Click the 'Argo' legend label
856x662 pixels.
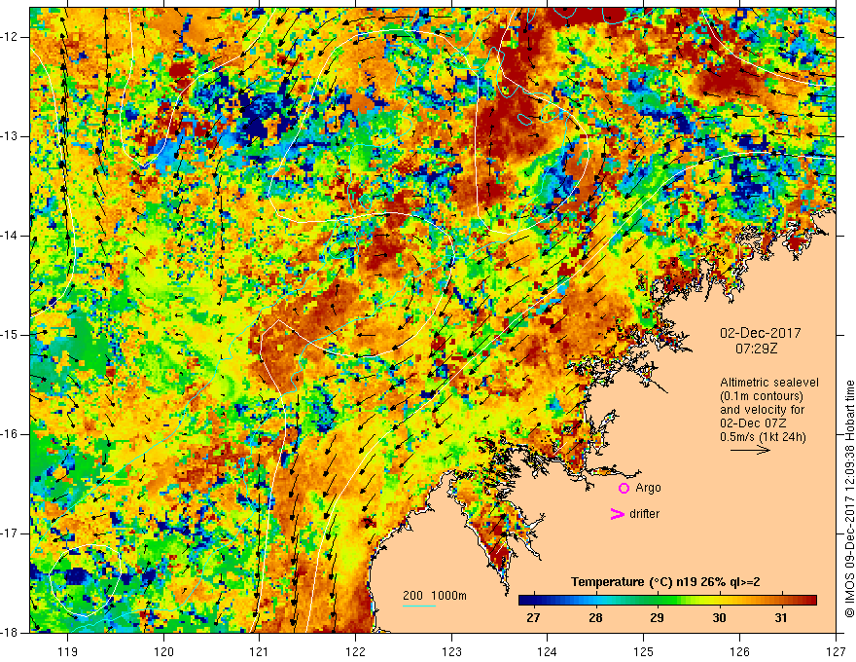click(x=648, y=488)
